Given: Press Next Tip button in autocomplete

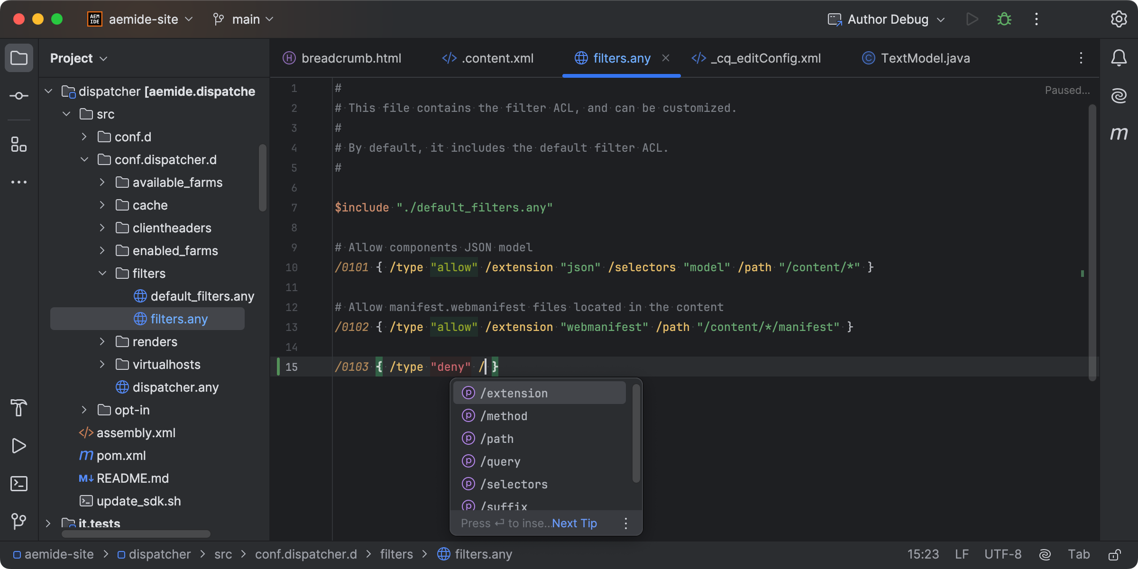Looking at the screenshot, I should (x=573, y=523).
